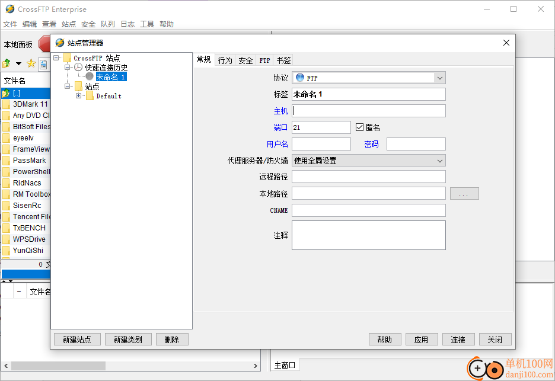Viewport: 555px width, 381px height.
Task: Collapse the 快速连接历史 tree node
Action: point(67,67)
